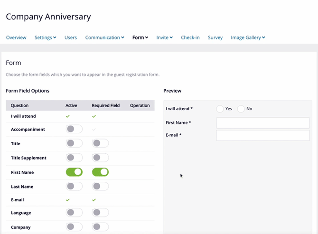Open the Communication dropdown menu
The height and width of the screenshot is (234, 318).
point(104,37)
